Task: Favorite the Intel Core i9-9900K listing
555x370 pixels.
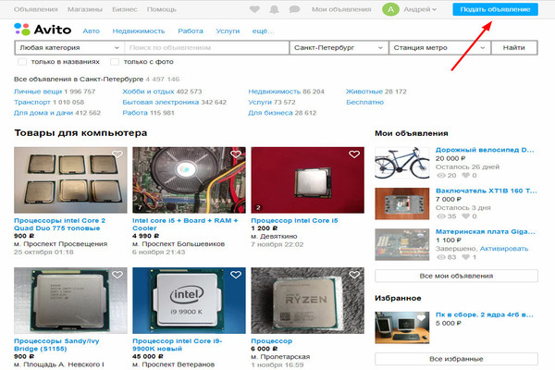Action: pos(236,275)
